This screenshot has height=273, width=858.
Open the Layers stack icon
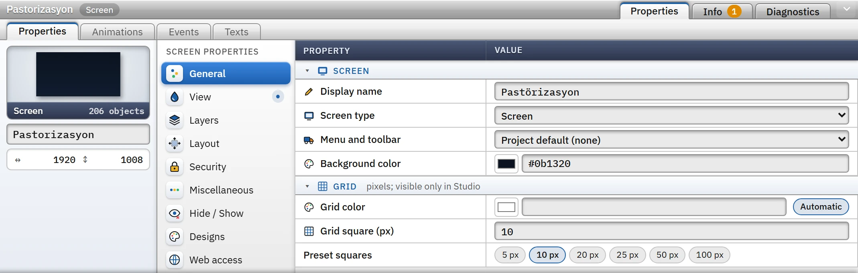(175, 120)
